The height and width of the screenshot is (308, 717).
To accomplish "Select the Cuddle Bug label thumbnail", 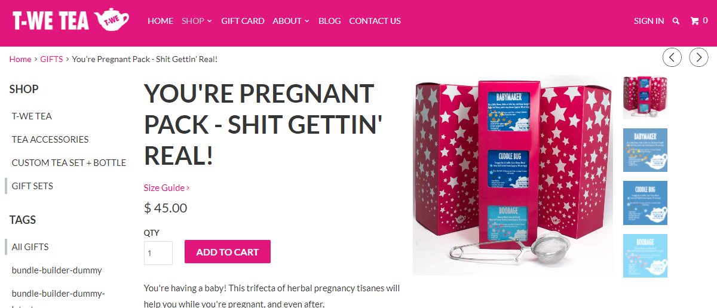I will [x=645, y=203].
